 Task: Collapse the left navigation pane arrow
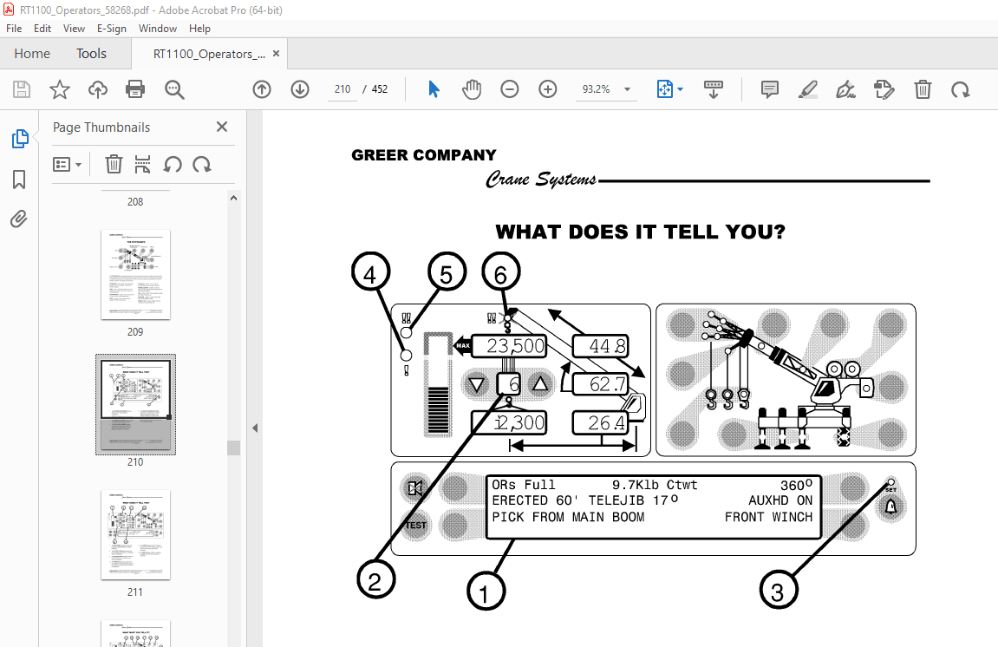[254, 427]
